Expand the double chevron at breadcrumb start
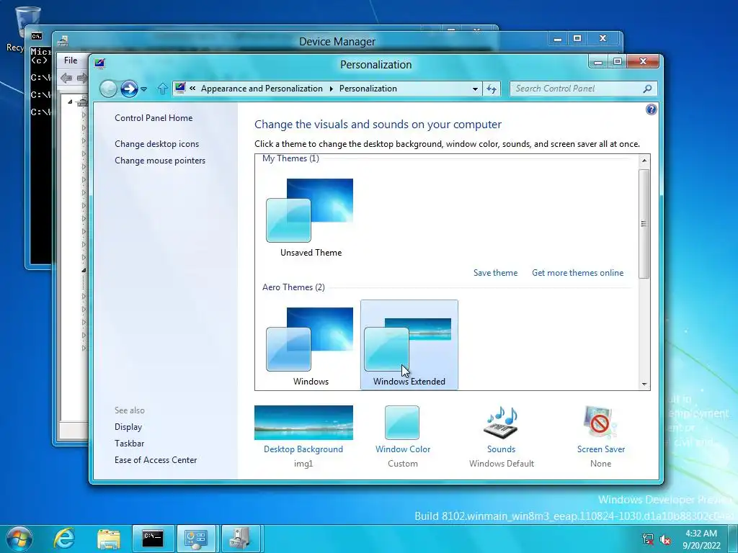 pyautogui.click(x=192, y=88)
